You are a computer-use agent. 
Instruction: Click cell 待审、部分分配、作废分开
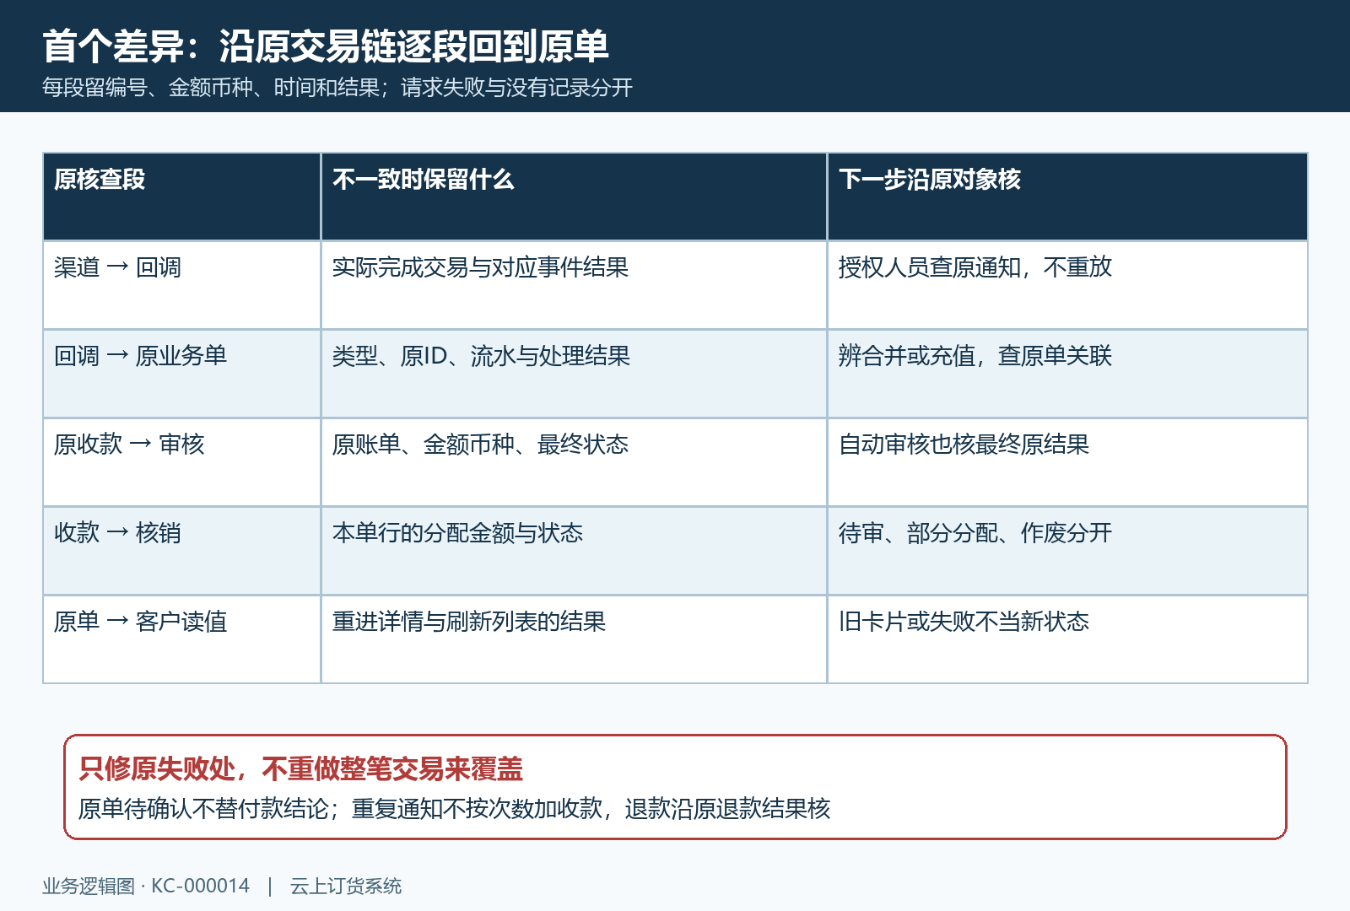pyautogui.click(x=1067, y=551)
